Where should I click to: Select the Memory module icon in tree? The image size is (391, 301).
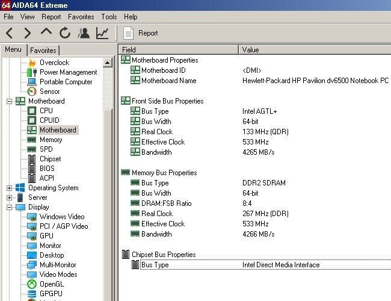pos(32,140)
